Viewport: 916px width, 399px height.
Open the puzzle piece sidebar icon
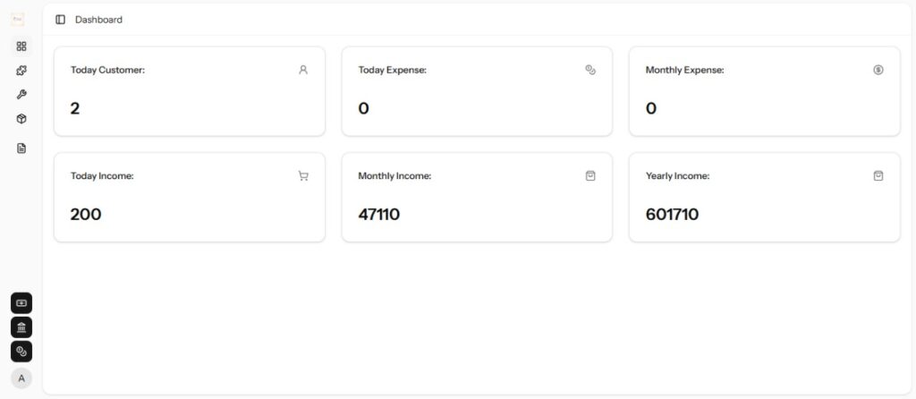tap(21, 71)
